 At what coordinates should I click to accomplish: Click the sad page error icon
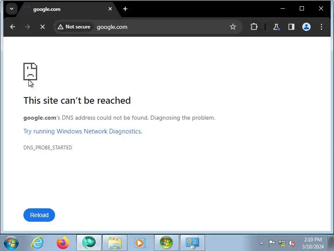coord(30,72)
